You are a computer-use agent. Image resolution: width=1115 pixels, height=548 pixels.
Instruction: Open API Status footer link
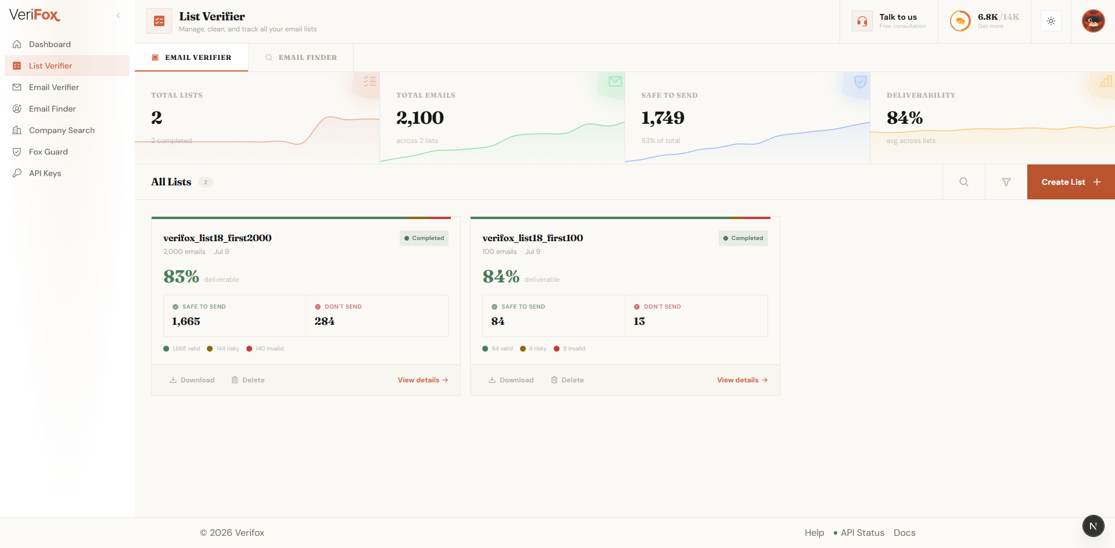tap(859, 533)
